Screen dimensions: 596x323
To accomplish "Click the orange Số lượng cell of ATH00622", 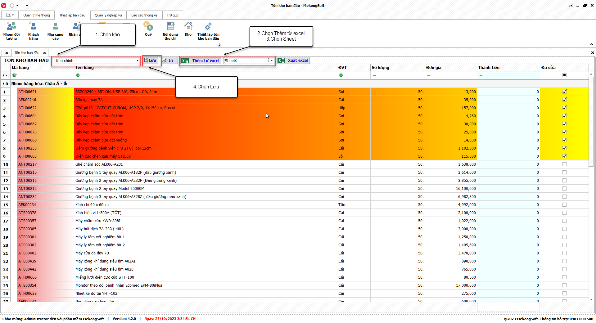I will (397, 108).
